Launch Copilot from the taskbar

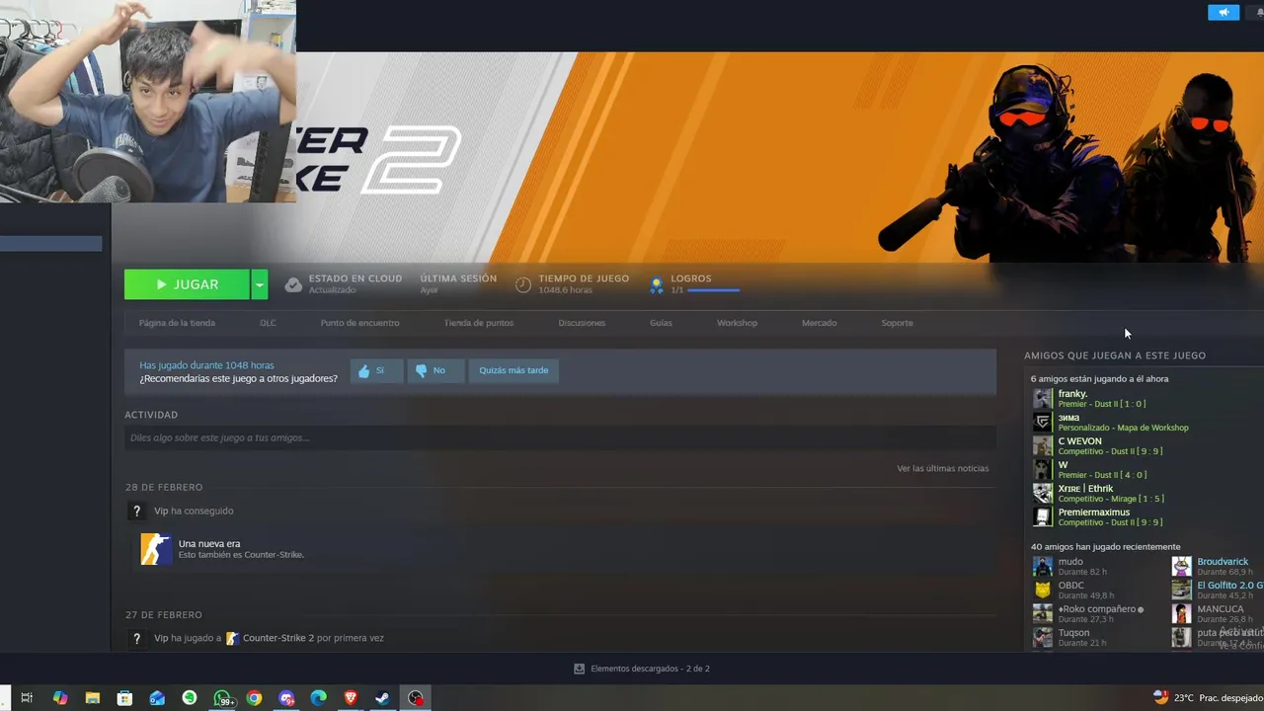pos(59,698)
